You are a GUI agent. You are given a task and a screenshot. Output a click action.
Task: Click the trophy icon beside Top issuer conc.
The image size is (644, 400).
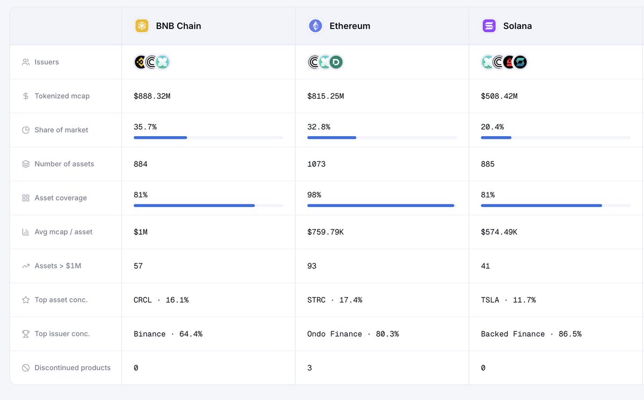[x=25, y=334]
